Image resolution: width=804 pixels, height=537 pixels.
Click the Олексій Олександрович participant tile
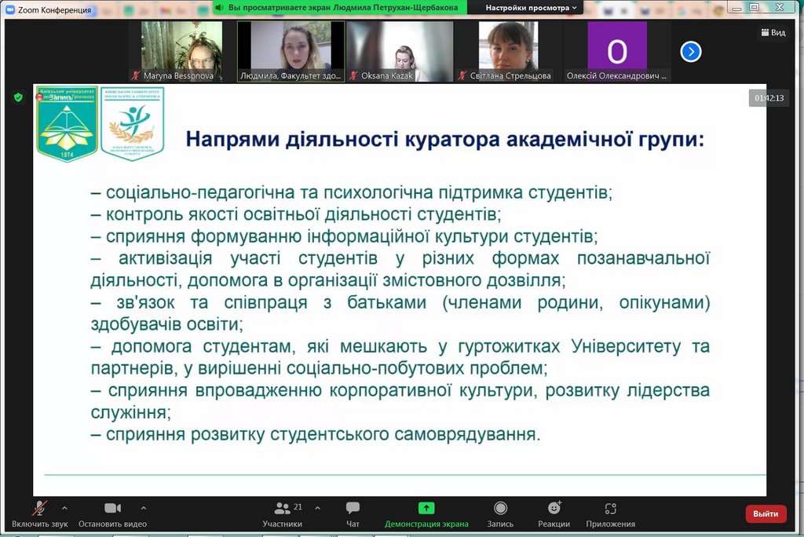[x=617, y=51]
